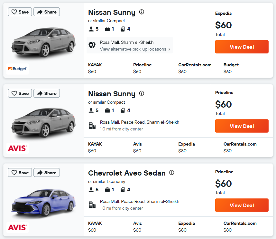This screenshot has height=239, width=276.
Task: Save the Budget Nissan Sunny listing
Action: 20,12
